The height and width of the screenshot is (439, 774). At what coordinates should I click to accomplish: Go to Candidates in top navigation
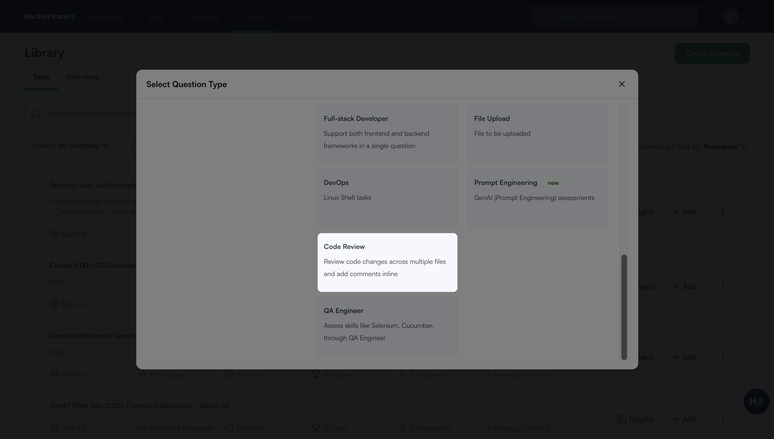105,17
